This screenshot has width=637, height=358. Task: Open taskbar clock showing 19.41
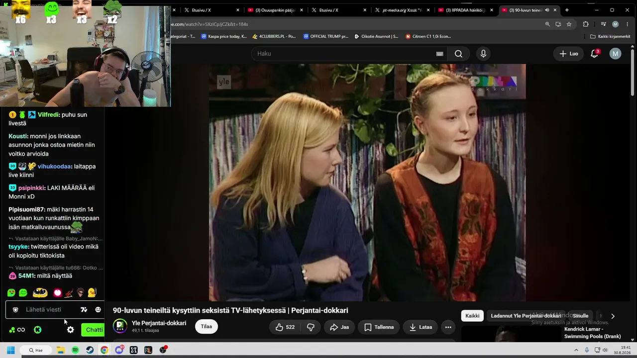(x=623, y=350)
